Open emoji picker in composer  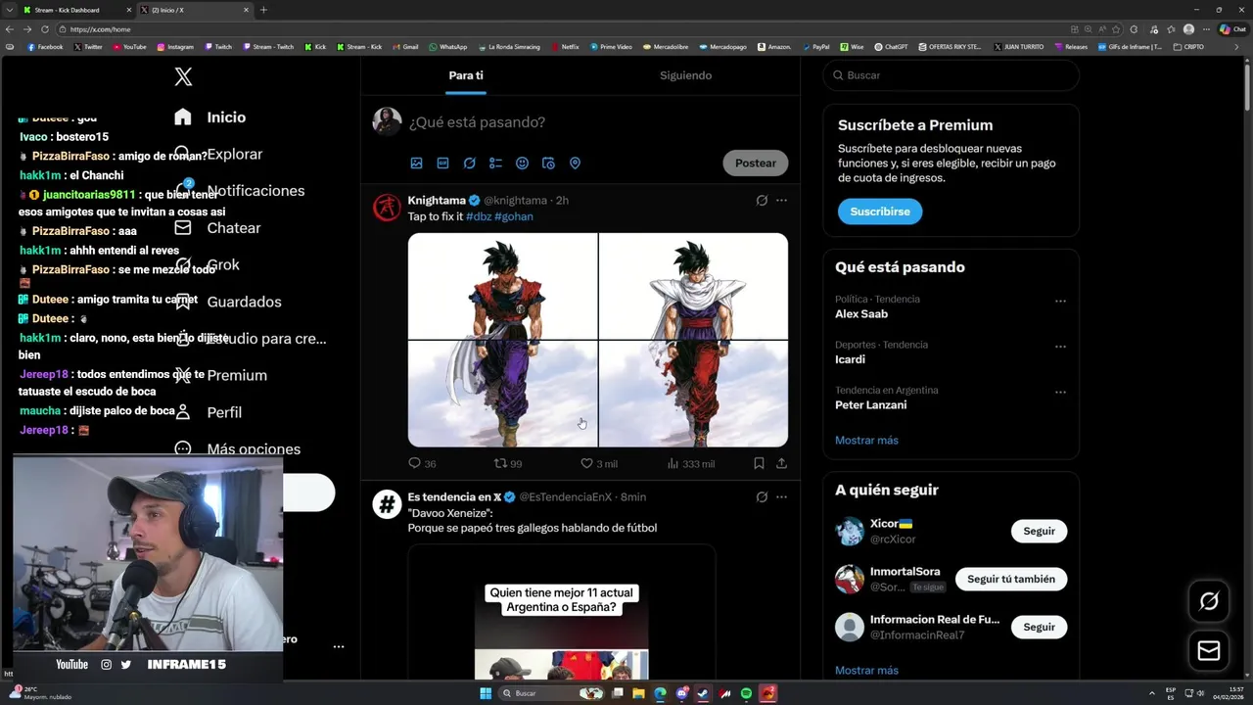click(522, 164)
